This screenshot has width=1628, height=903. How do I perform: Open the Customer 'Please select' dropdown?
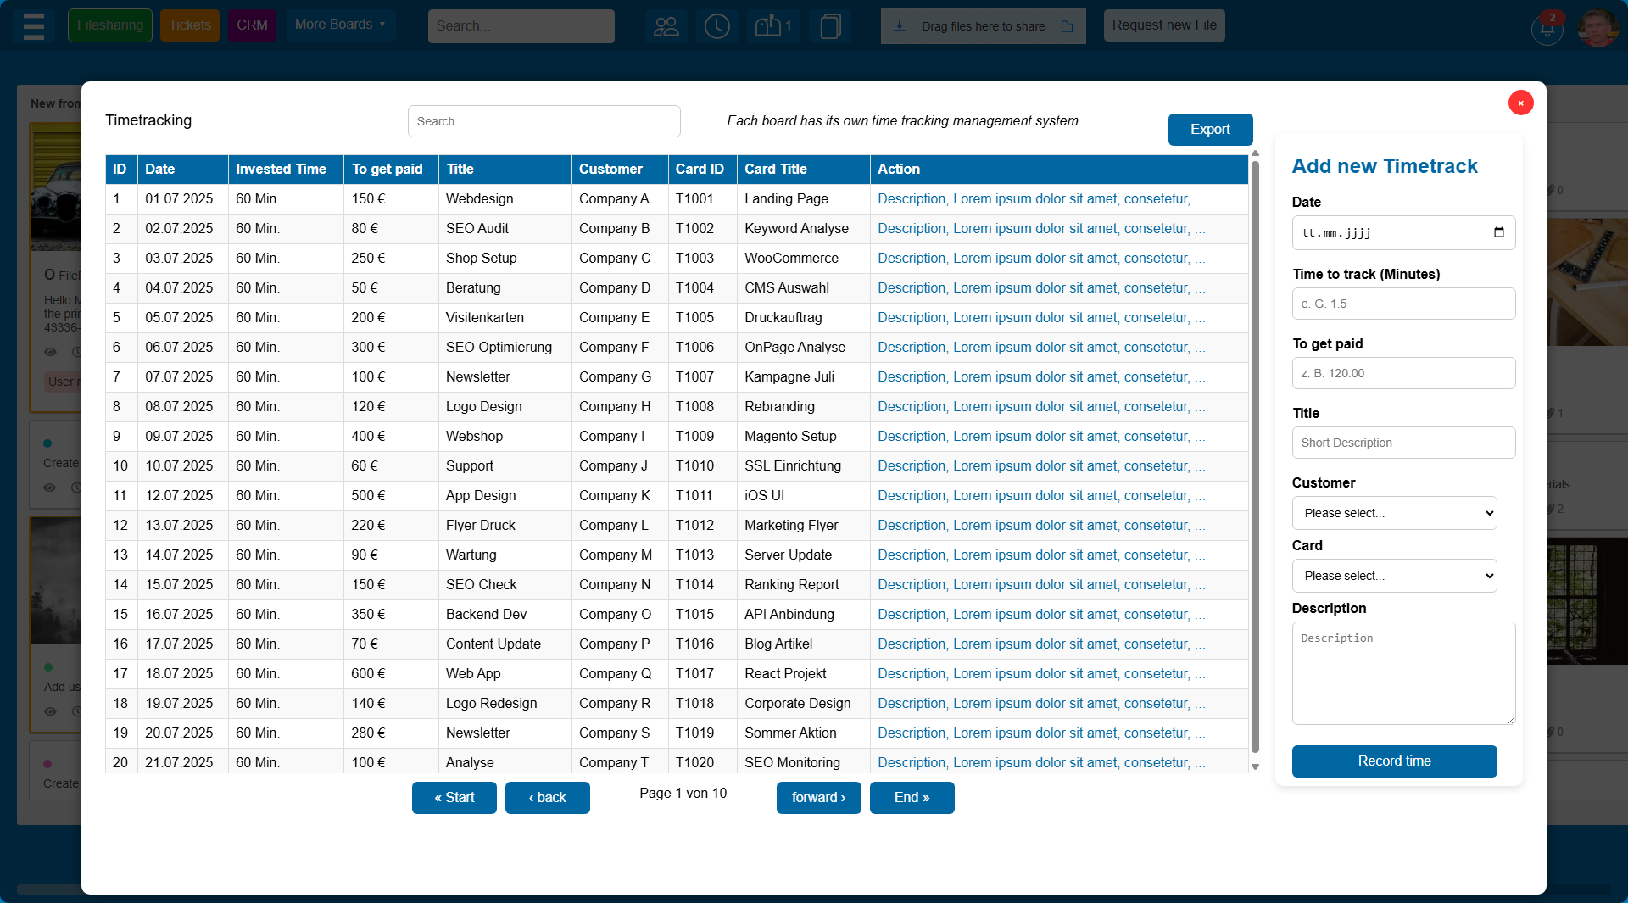1394,513
